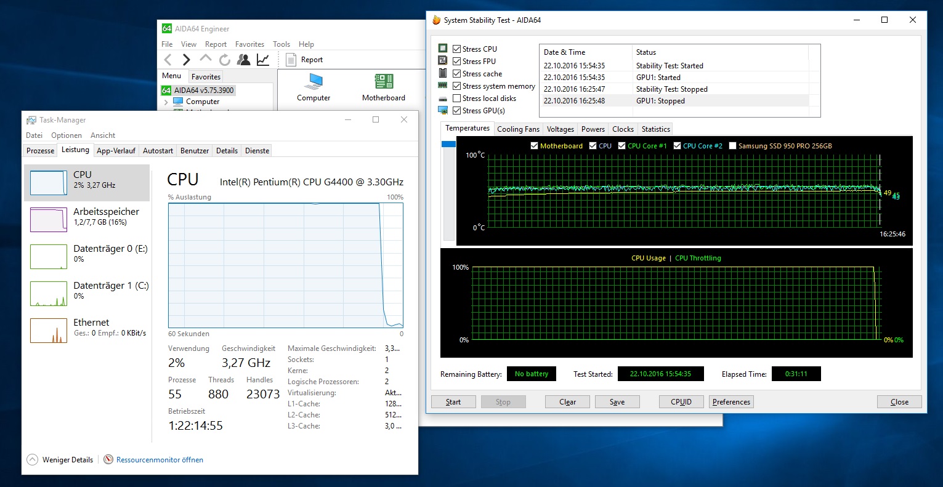943x487 pixels.
Task: Open CPUID button
Action: pos(681,402)
